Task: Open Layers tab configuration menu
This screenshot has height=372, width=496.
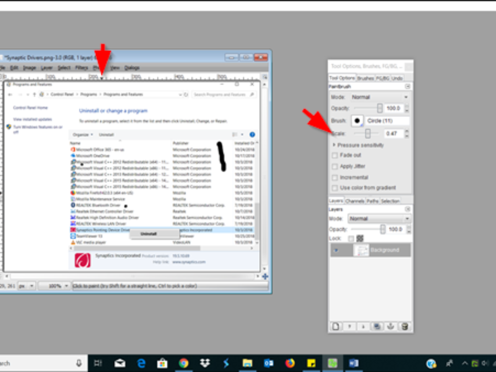Action: pos(408,209)
